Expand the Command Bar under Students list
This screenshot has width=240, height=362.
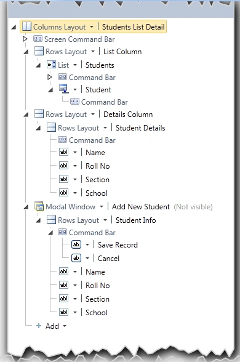50,77
